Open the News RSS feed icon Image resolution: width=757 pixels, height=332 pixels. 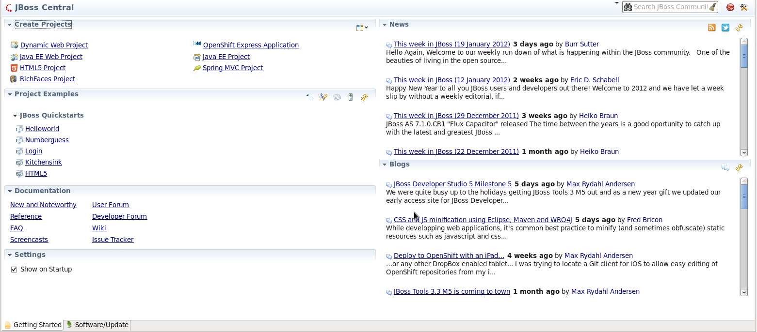click(711, 28)
